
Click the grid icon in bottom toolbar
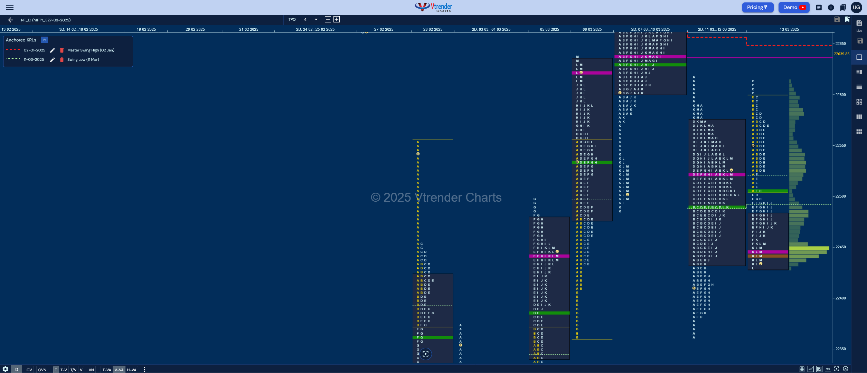[x=802, y=369]
